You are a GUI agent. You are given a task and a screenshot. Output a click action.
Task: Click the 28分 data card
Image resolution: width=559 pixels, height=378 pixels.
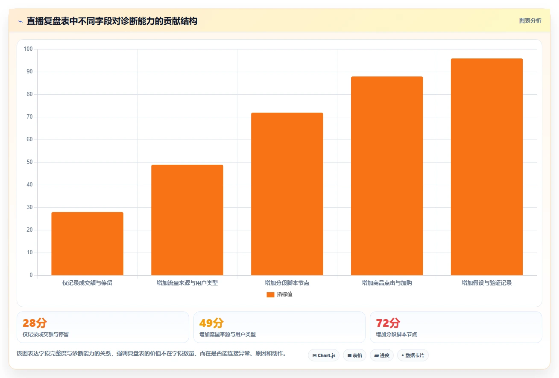[103, 327]
